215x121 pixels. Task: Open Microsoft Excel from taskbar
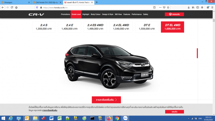tap(60, 118)
